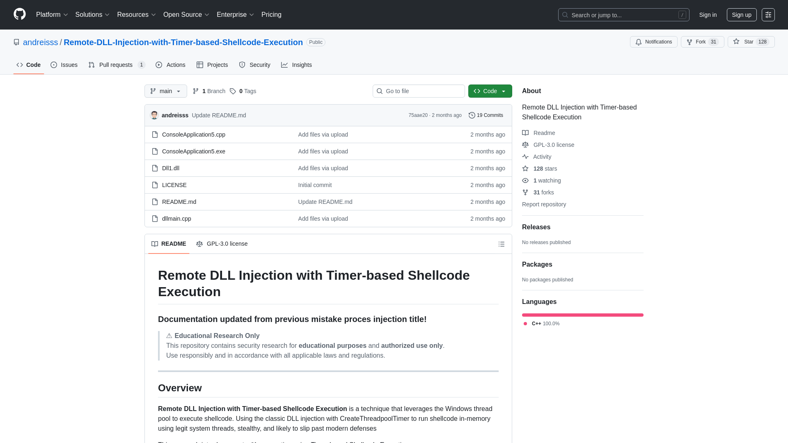Open the Security tab
The height and width of the screenshot is (443, 788).
(254, 65)
